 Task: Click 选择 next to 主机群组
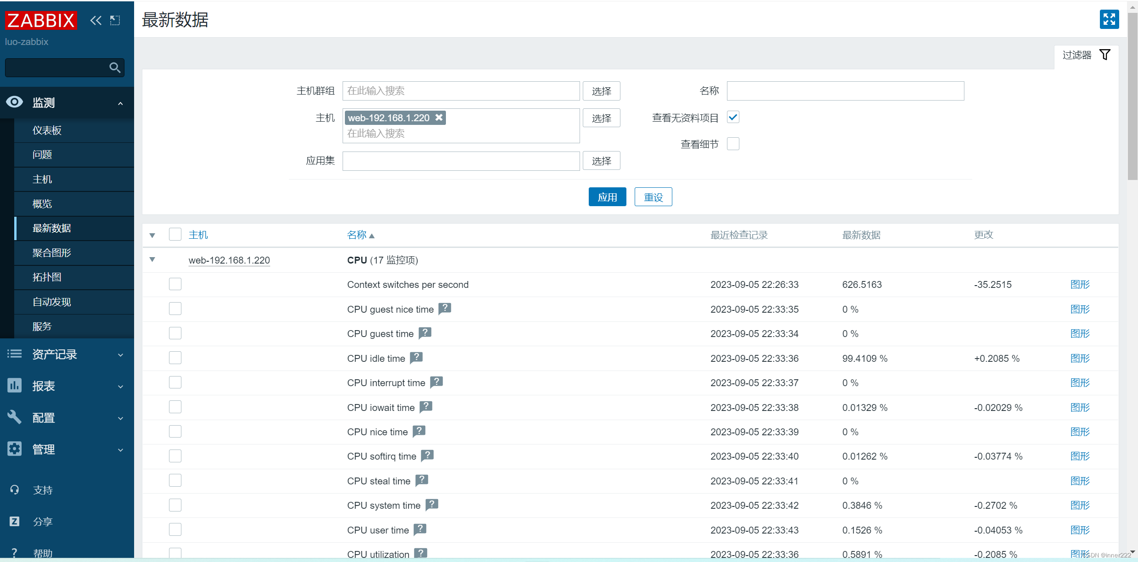(601, 91)
